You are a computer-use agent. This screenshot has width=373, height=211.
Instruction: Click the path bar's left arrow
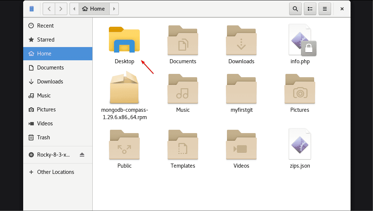75,9
